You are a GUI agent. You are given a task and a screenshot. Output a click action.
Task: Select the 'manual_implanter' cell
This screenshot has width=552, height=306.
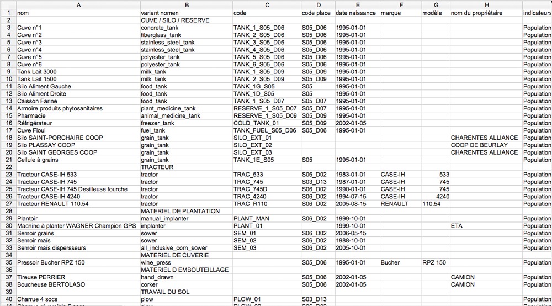pyautogui.click(x=186, y=218)
